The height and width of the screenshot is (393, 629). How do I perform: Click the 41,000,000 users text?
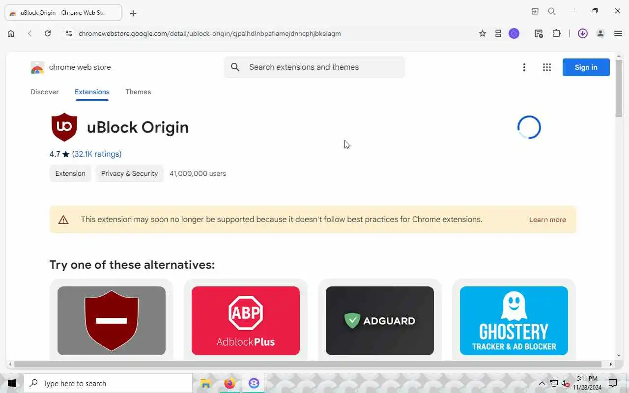click(198, 173)
